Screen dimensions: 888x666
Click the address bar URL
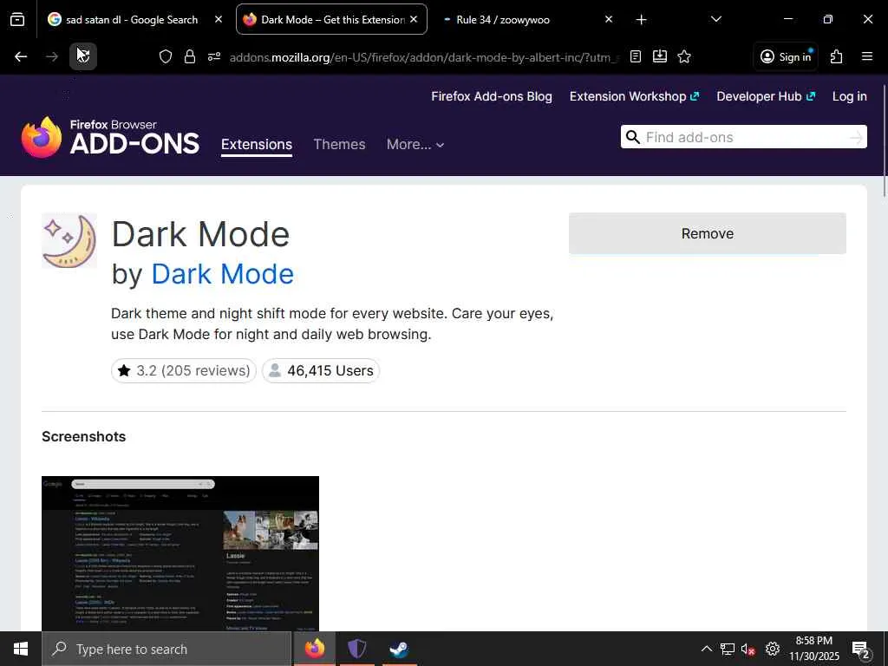[423, 57]
